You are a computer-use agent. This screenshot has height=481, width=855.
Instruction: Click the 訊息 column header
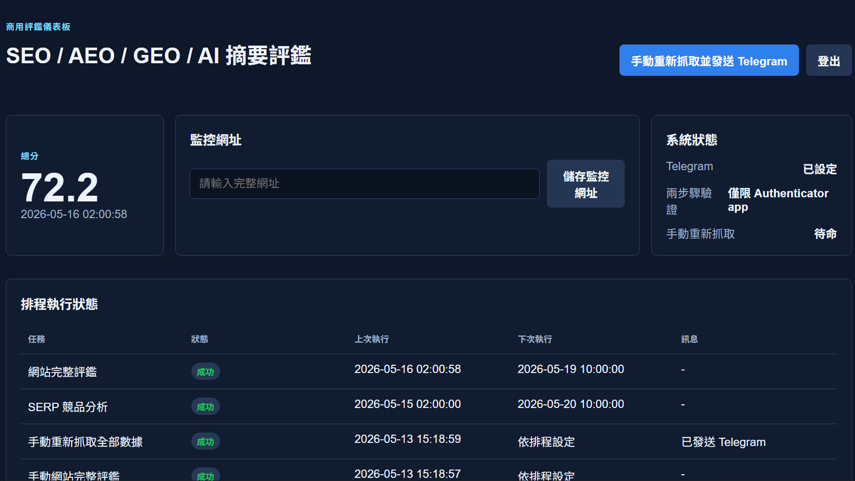(x=689, y=339)
